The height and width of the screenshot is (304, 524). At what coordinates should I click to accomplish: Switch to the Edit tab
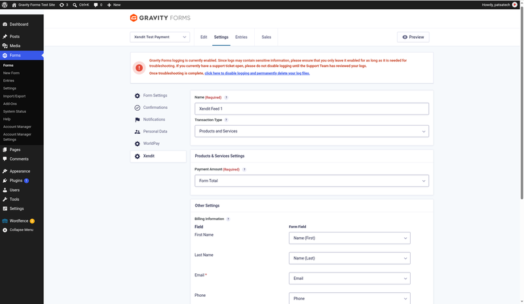[204, 37]
